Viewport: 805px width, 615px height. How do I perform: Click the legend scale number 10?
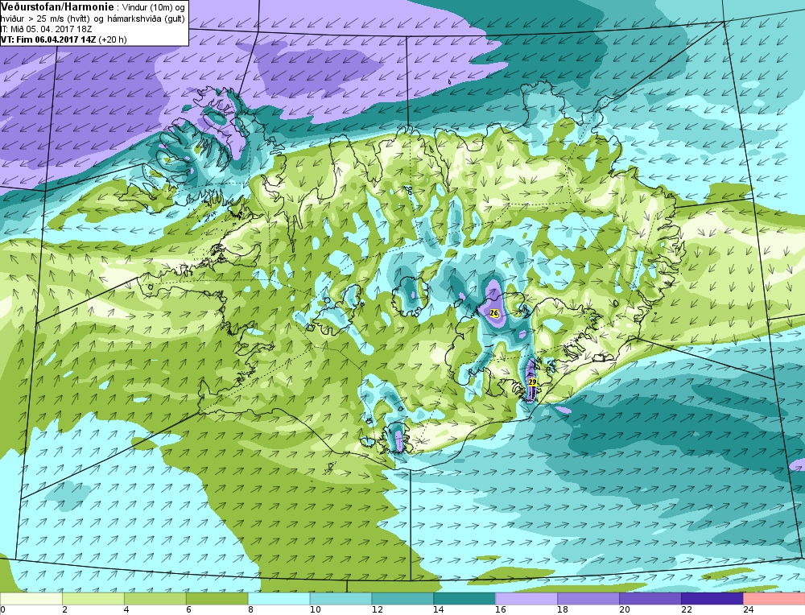[x=316, y=610]
